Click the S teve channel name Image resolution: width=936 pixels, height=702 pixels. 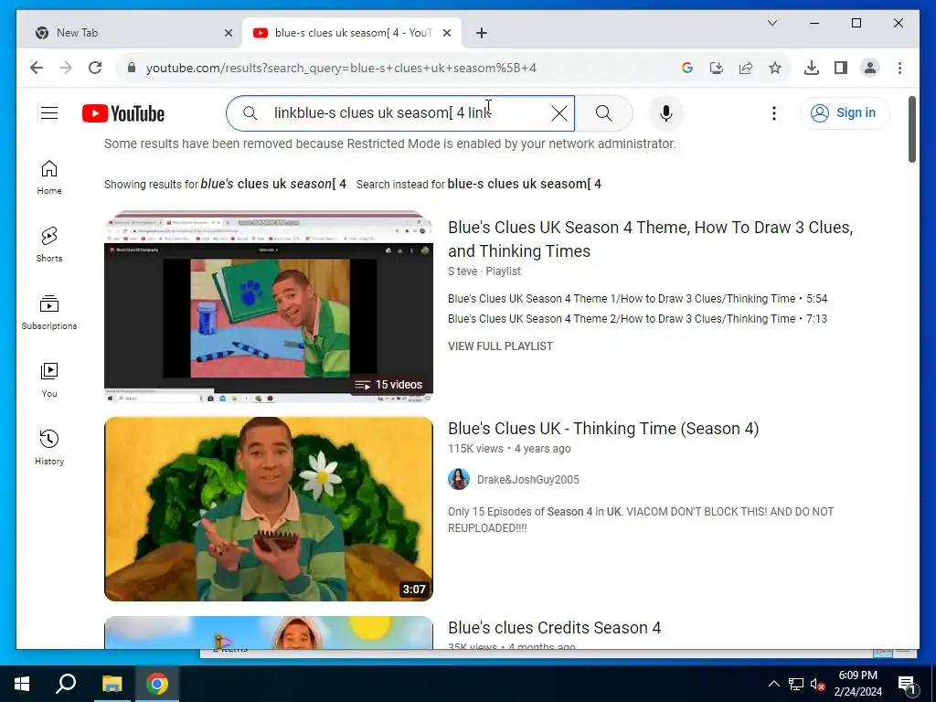click(463, 271)
